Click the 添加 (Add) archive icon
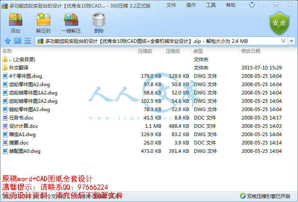Image resolution: width=298 pixels, height=202 pixels. coord(15,19)
